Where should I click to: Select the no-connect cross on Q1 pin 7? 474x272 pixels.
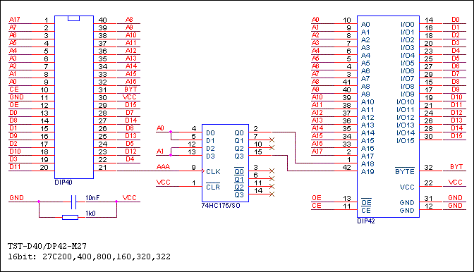tap(272, 140)
